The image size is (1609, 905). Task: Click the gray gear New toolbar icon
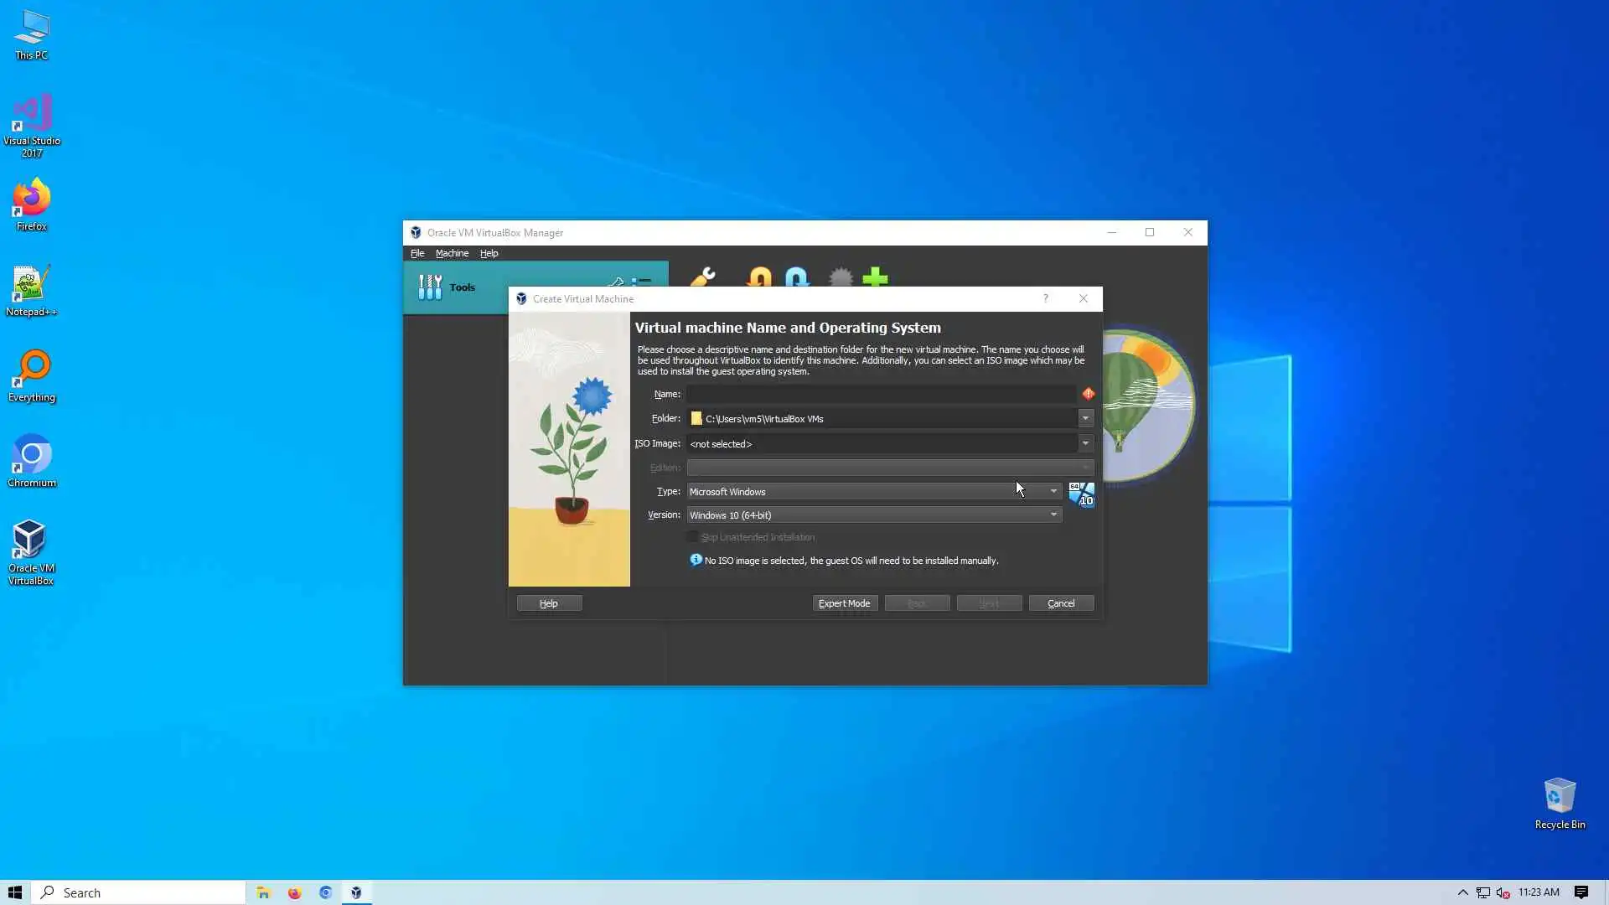840,277
